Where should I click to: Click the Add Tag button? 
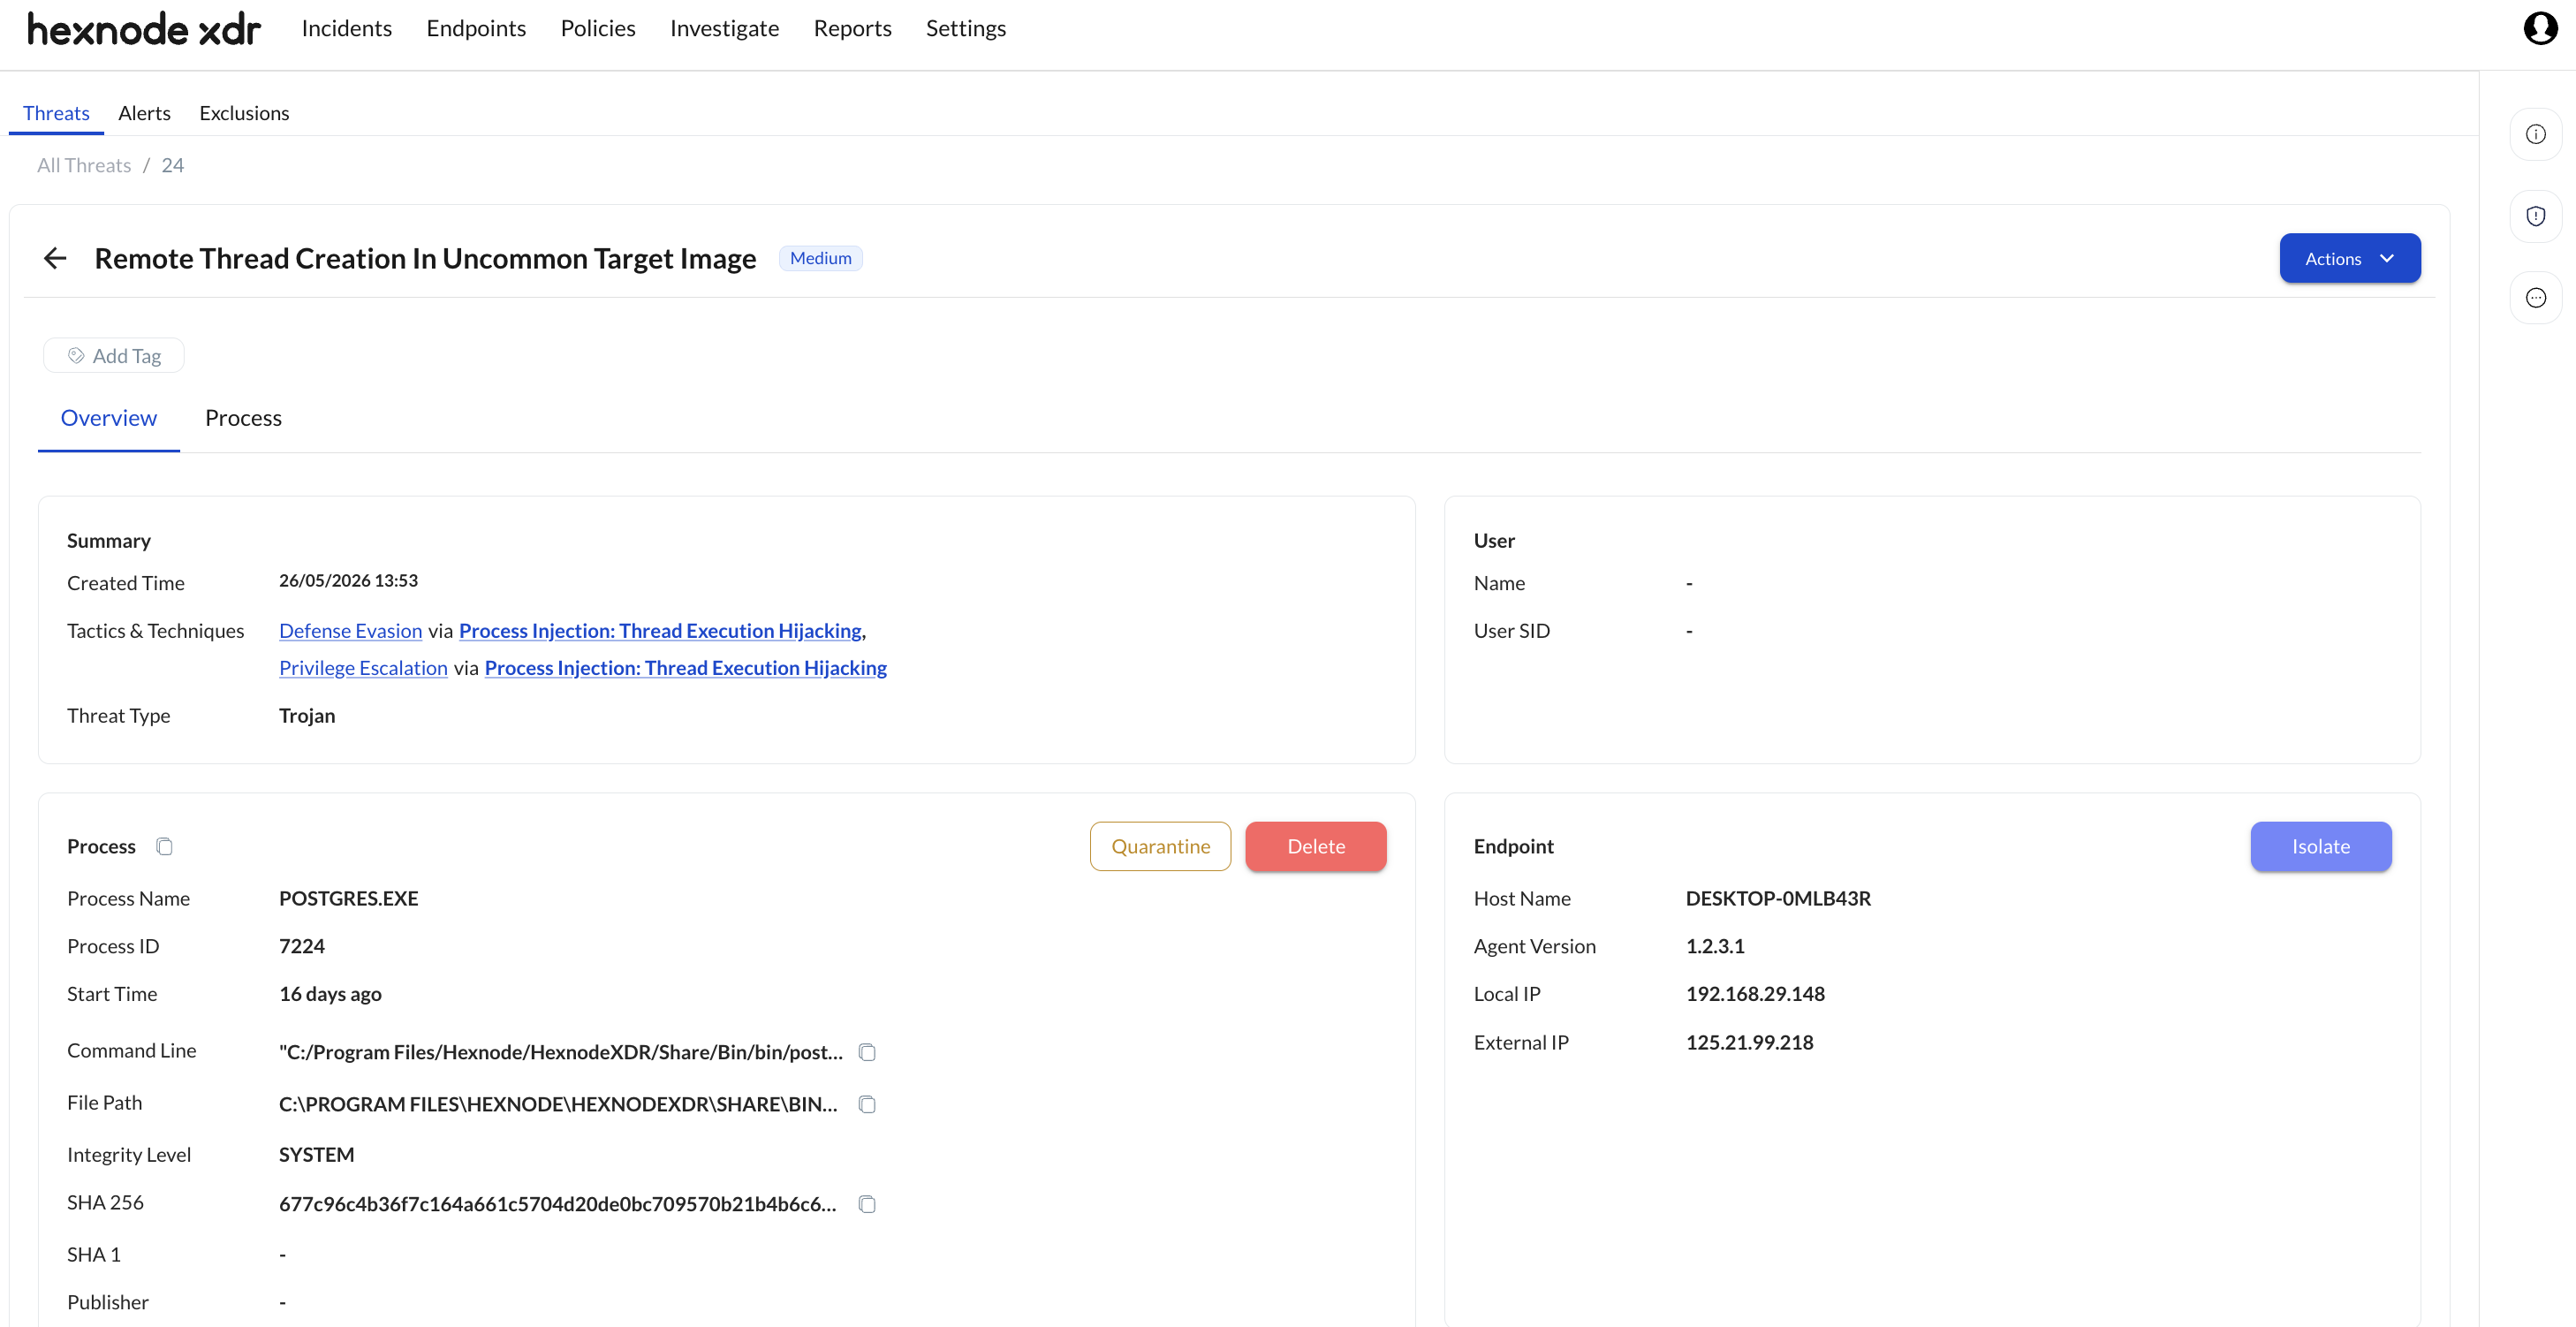(x=113, y=355)
